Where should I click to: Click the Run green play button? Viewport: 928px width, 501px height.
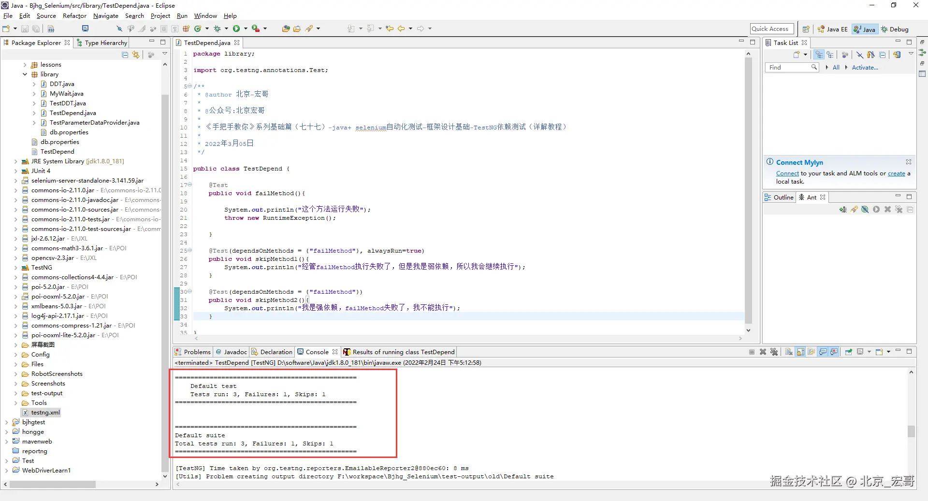coord(236,29)
